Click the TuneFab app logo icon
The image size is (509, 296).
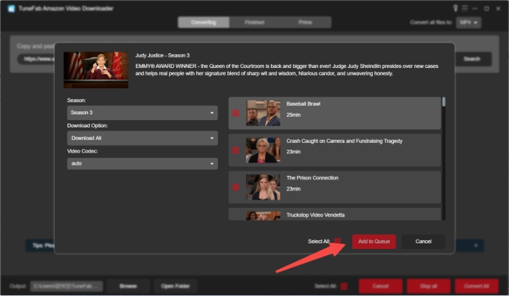(x=11, y=8)
